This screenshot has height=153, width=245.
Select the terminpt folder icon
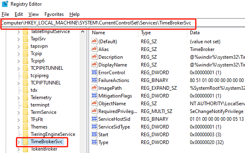[x=25, y=105]
